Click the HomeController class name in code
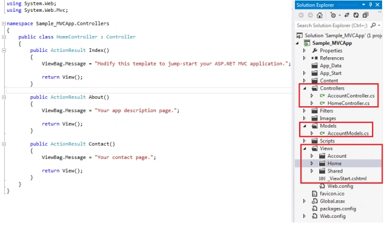385x225 pixels. pos(77,37)
